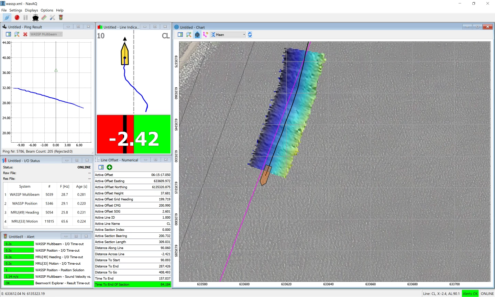
Task: Click the Ping Nr status text
Action: 37,151
